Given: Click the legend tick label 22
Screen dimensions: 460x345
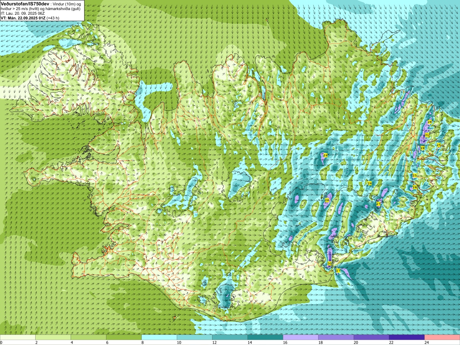Looking at the screenshot, I should click(391, 343).
